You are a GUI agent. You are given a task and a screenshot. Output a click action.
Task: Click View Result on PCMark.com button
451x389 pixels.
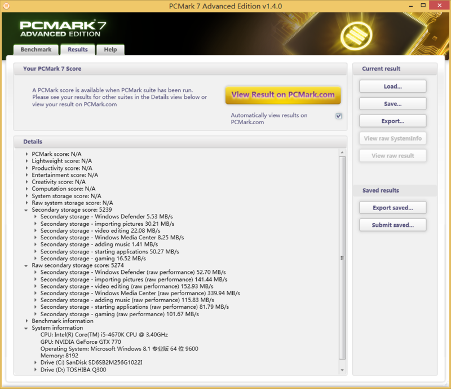(x=283, y=95)
